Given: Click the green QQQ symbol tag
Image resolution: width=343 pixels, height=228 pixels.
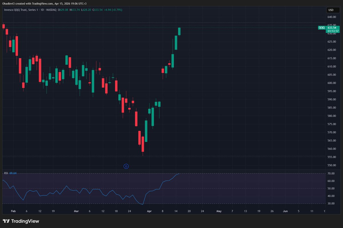Looking at the screenshot, I should click(x=322, y=28).
